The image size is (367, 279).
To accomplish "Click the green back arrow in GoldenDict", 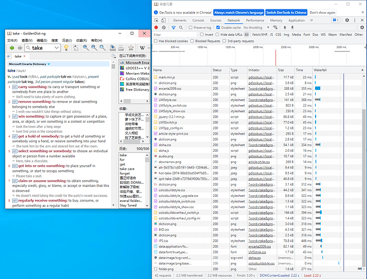I will [12, 48].
